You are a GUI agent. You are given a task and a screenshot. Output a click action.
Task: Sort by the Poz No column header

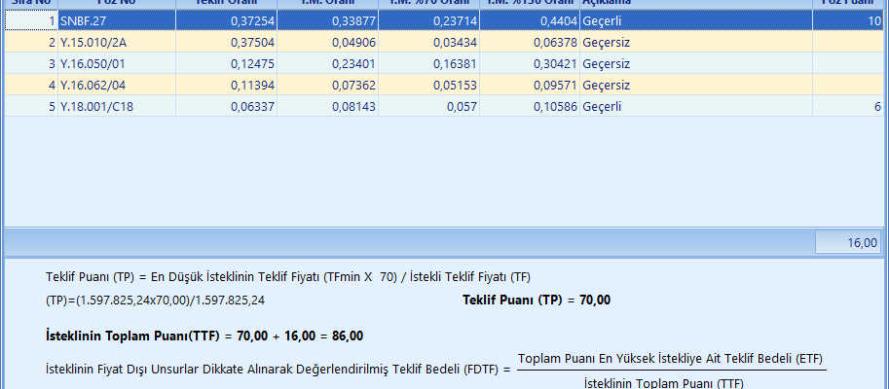(117, 3)
